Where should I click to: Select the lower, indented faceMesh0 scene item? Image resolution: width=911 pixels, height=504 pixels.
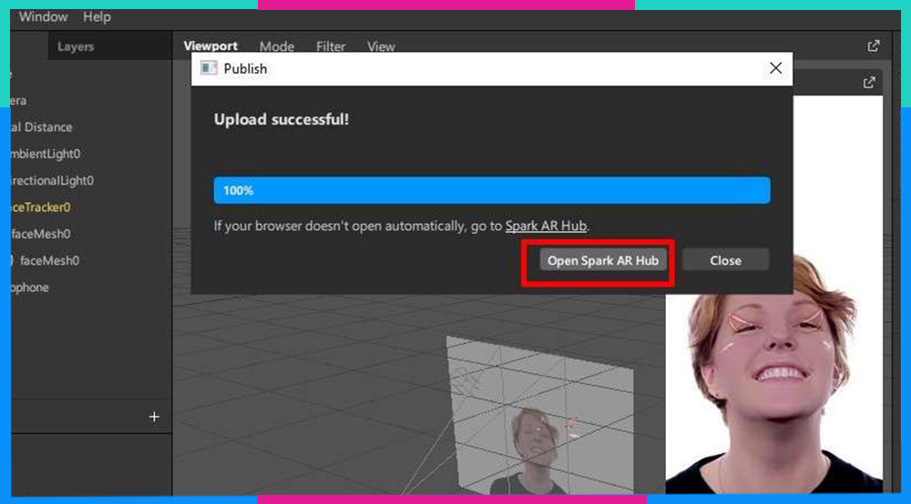point(49,260)
